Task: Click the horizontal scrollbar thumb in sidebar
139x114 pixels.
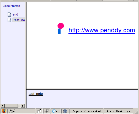Action: point(12,106)
